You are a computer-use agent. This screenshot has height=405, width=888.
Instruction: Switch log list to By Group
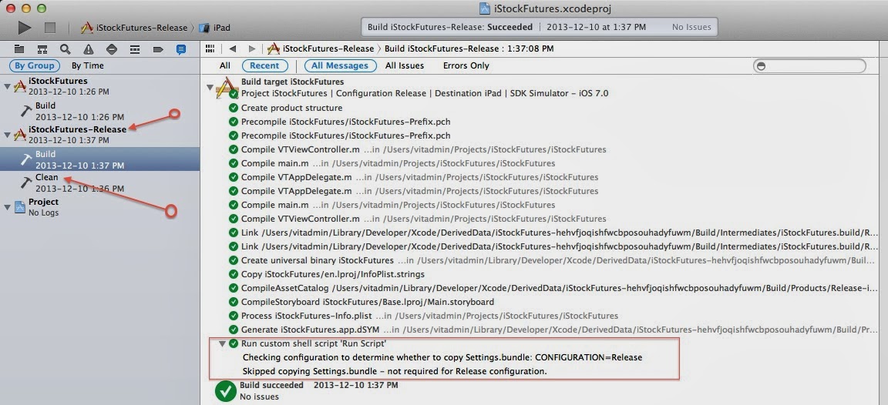(35, 65)
